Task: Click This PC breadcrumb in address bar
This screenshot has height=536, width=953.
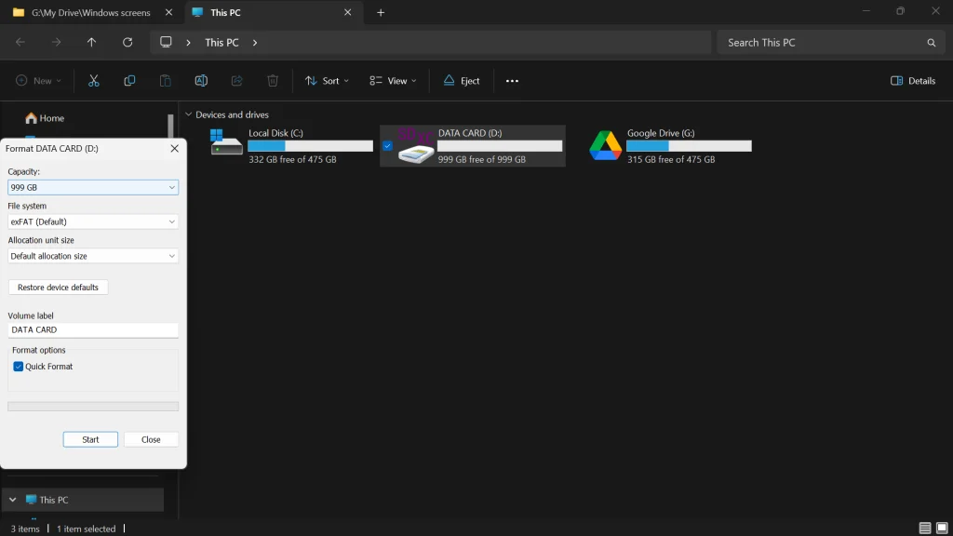Action: tap(221, 43)
